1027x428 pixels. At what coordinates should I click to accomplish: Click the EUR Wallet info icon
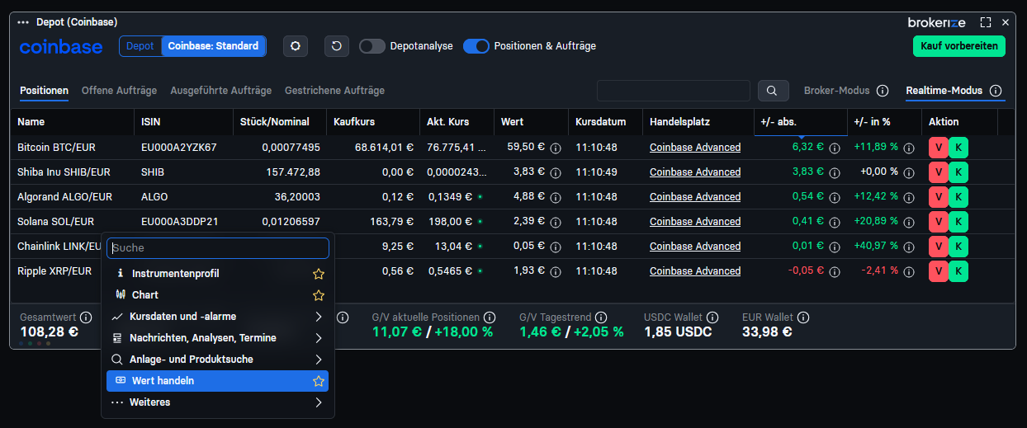point(803,317)
